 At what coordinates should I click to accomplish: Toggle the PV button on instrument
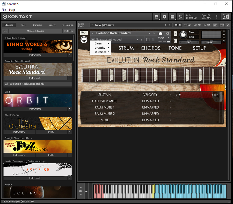224,41
